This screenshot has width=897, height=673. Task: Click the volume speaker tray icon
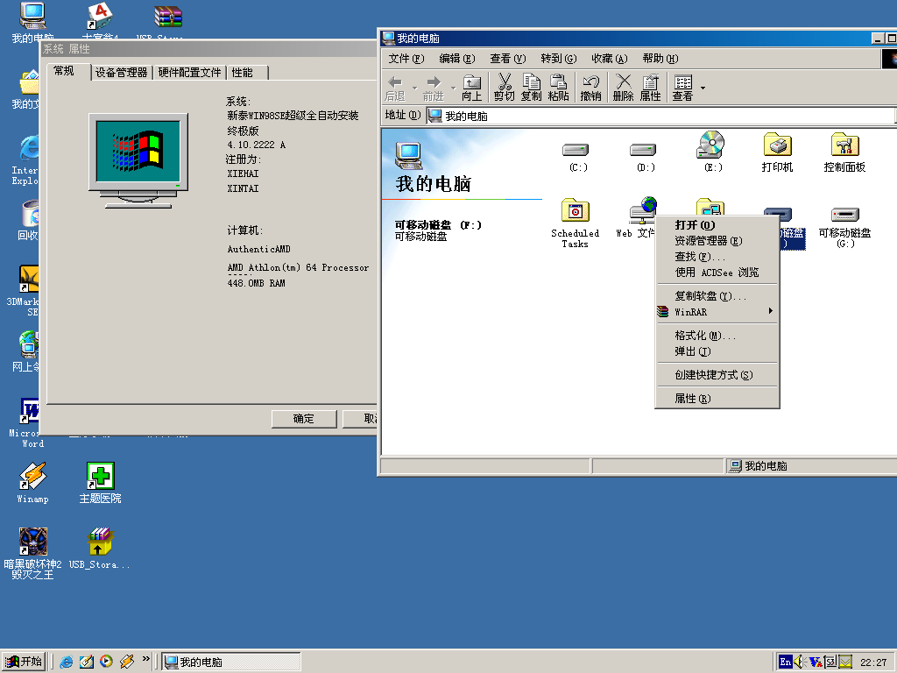click(x=800, y=662)
